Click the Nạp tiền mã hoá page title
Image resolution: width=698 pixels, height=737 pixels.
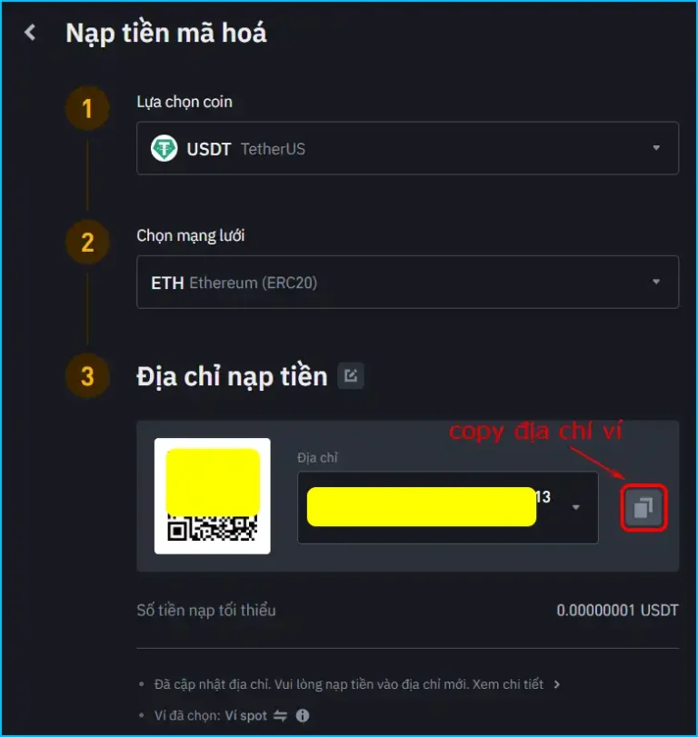coord(166,33)
